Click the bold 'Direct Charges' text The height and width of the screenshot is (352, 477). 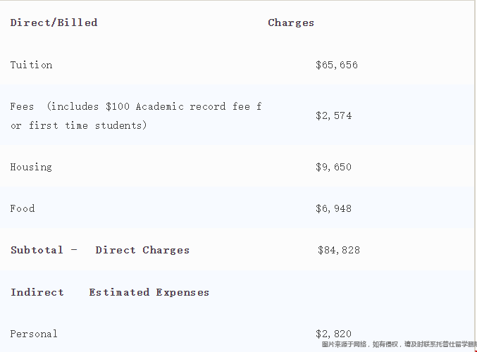pyautogui.click(x=142, y=250)
